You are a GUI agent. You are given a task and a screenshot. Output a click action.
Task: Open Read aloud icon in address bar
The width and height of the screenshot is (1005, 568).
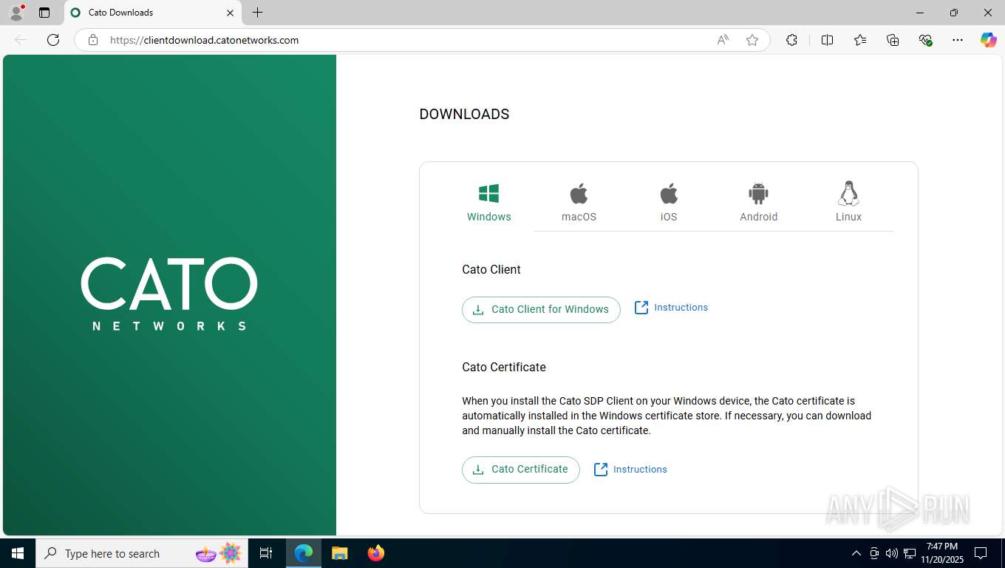723,40
